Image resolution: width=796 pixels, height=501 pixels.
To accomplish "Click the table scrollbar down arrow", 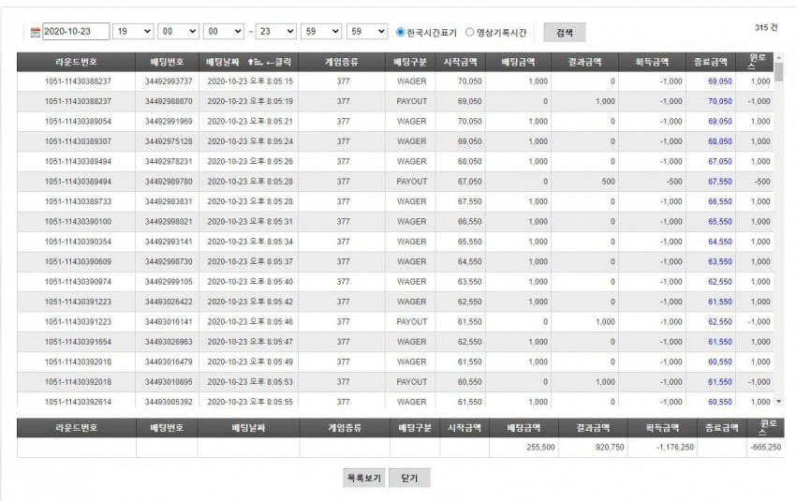I will click(779, 402).
